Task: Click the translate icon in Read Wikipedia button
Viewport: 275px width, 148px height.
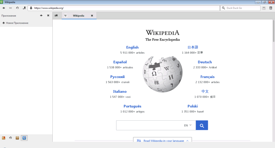Action: click(139, 141)
